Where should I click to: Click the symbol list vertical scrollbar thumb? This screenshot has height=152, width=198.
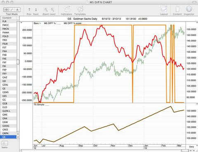point(18,62)
